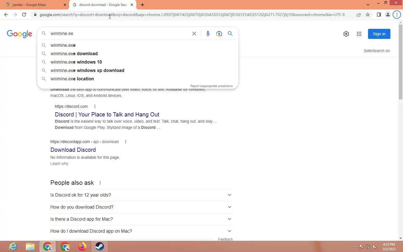Click in the Google search input field
The image size is (403, 252).
[119, 34]
